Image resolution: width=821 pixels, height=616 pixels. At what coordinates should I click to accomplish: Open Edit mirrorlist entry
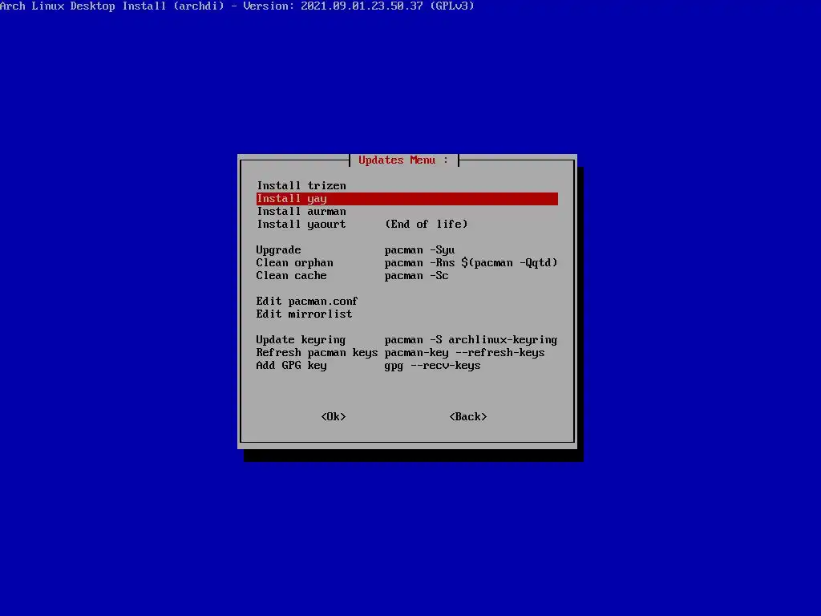tap(406, 314)
